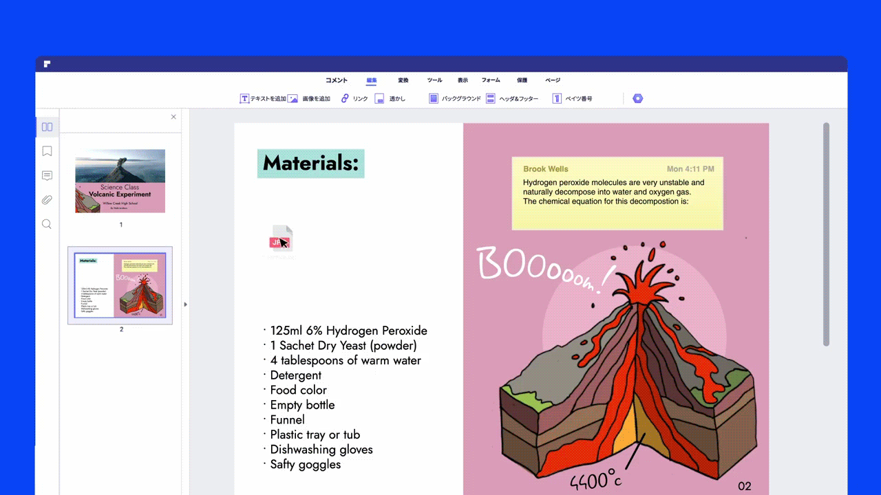Toggle the page thumbnails panel icon
Screen dimensions: 881x495
(x=47, y=126)
